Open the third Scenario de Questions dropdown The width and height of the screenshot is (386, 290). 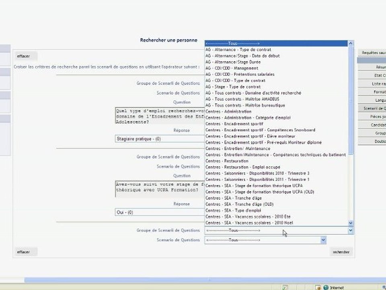click(265, 240)
